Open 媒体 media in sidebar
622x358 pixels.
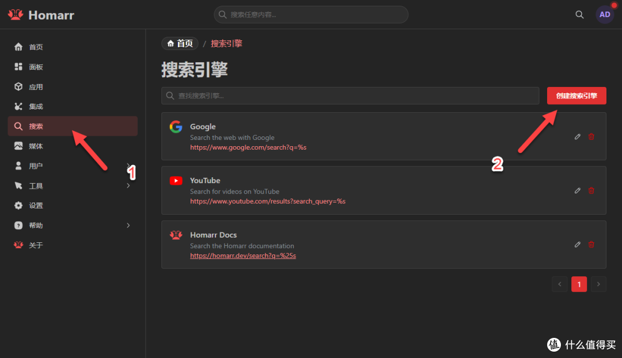tap(73, 146)
